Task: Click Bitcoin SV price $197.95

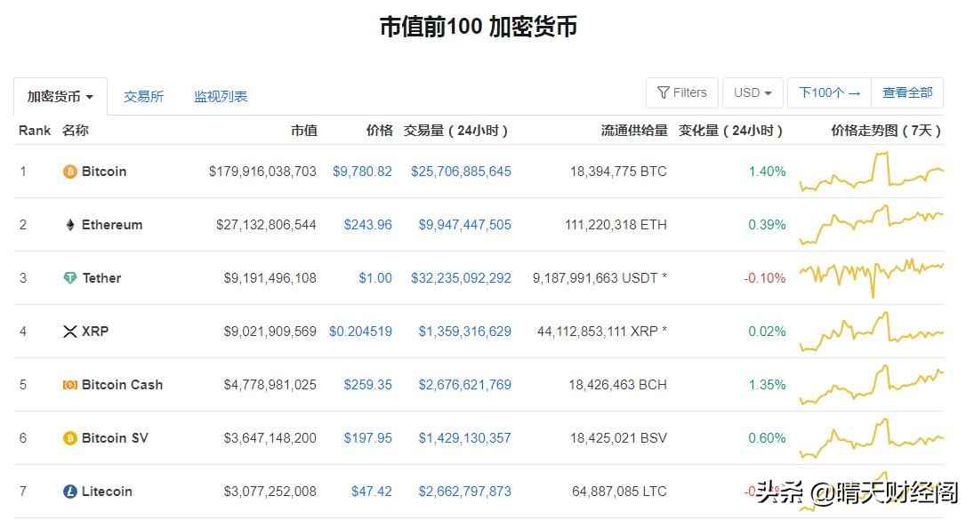Action: point(367,438)
